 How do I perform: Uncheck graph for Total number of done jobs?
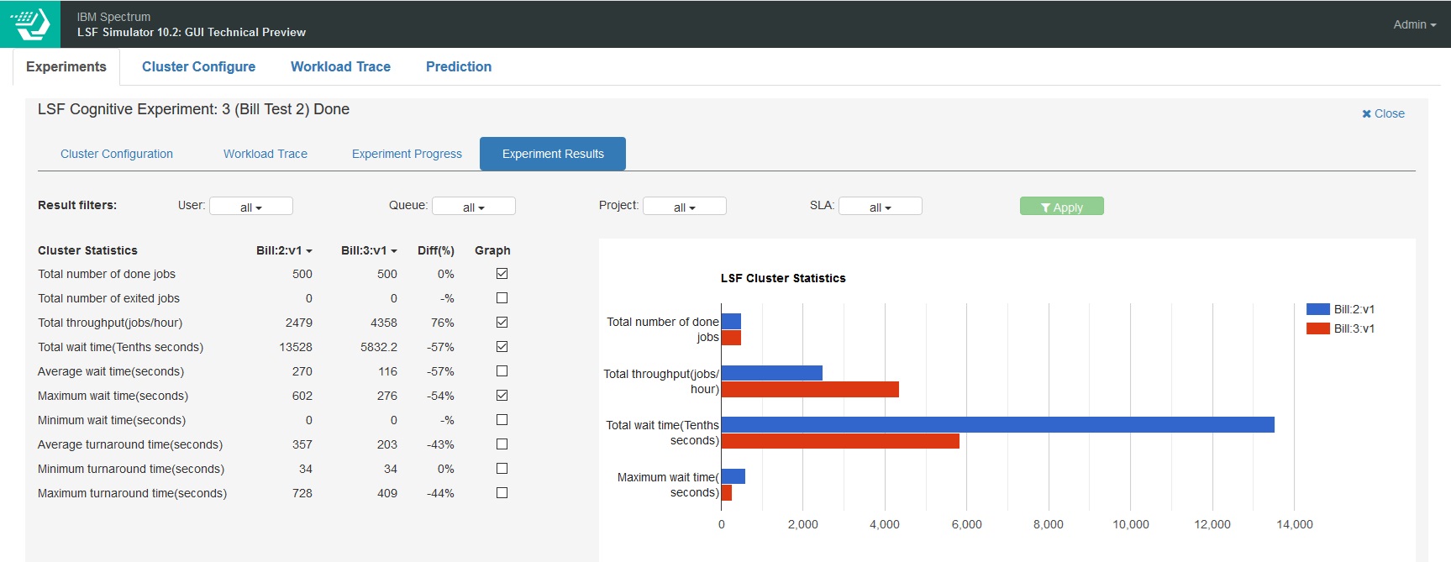[502, 274]
